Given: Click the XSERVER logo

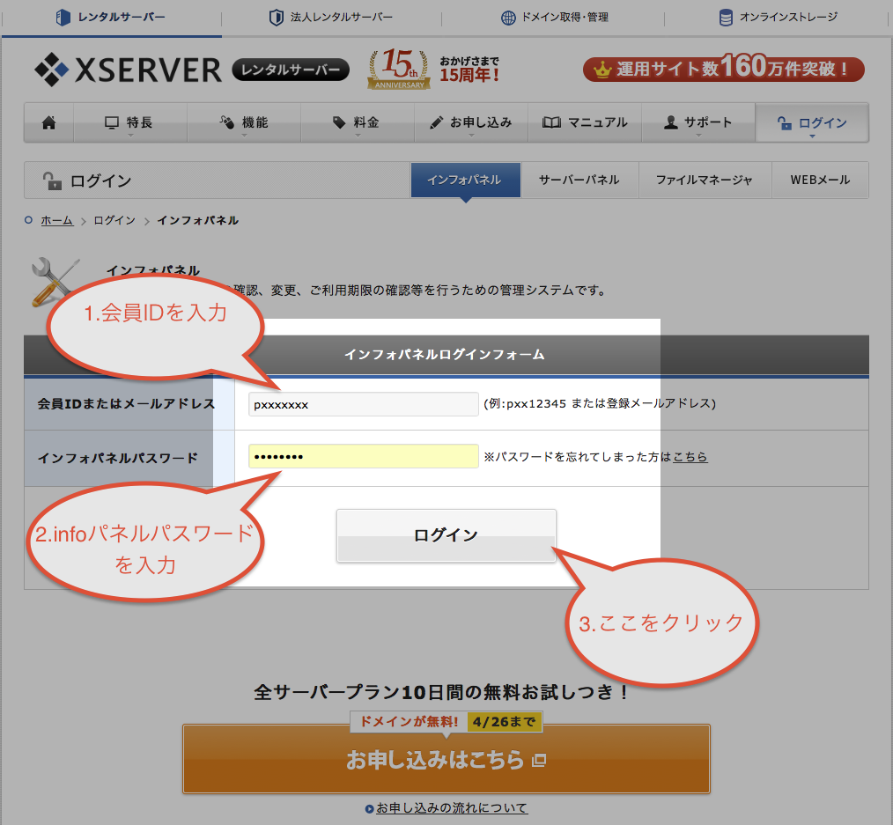Looking at the screenshot, I should pos(128,70).
